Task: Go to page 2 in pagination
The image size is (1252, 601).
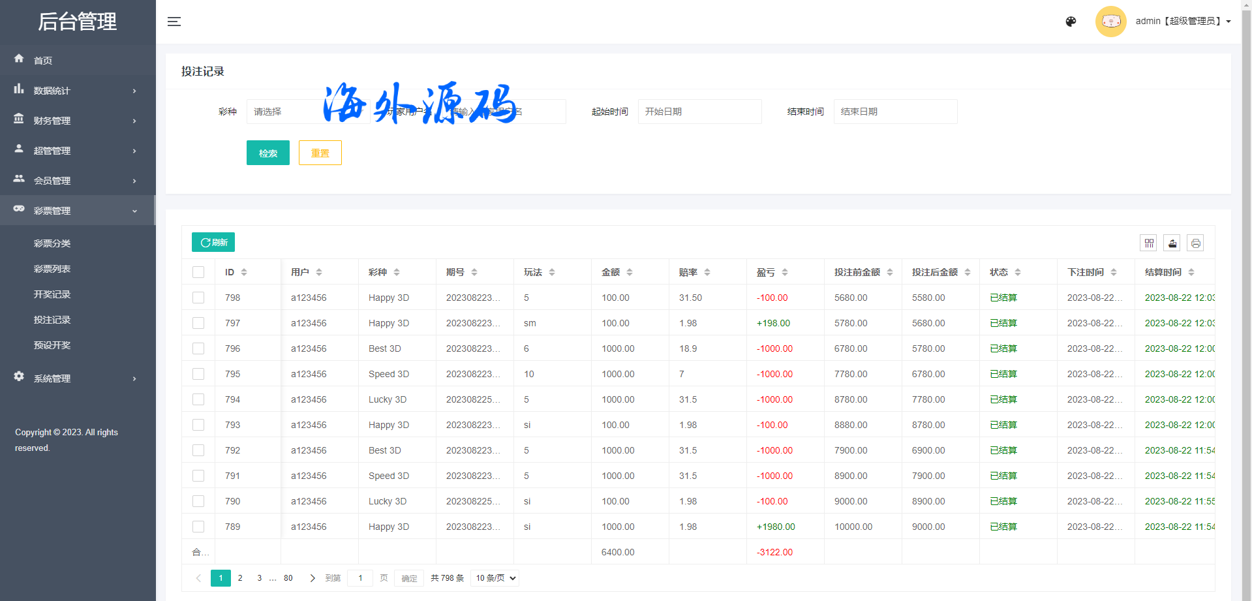Action: pyautogui.click(x=240, y=578)
